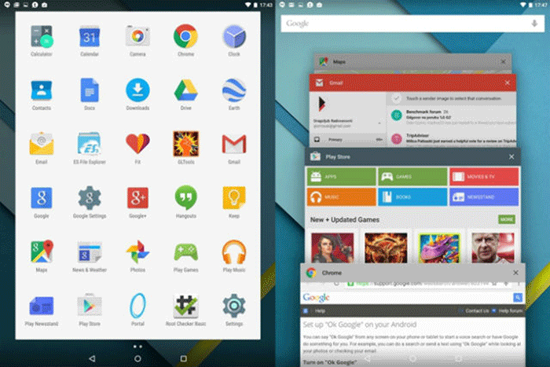Open the Contact us link
The image size is (550, 367).
(x=477, y=311)
